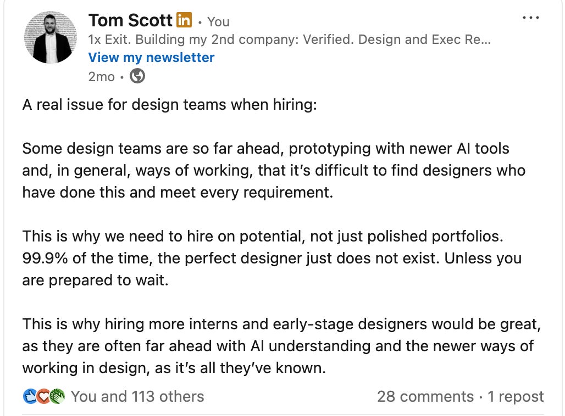This screenshot has width=565, height=416.
Task: Click the sentence Unless you are prepared to wait
Action: pyautogui.click(x=272, y=269)
